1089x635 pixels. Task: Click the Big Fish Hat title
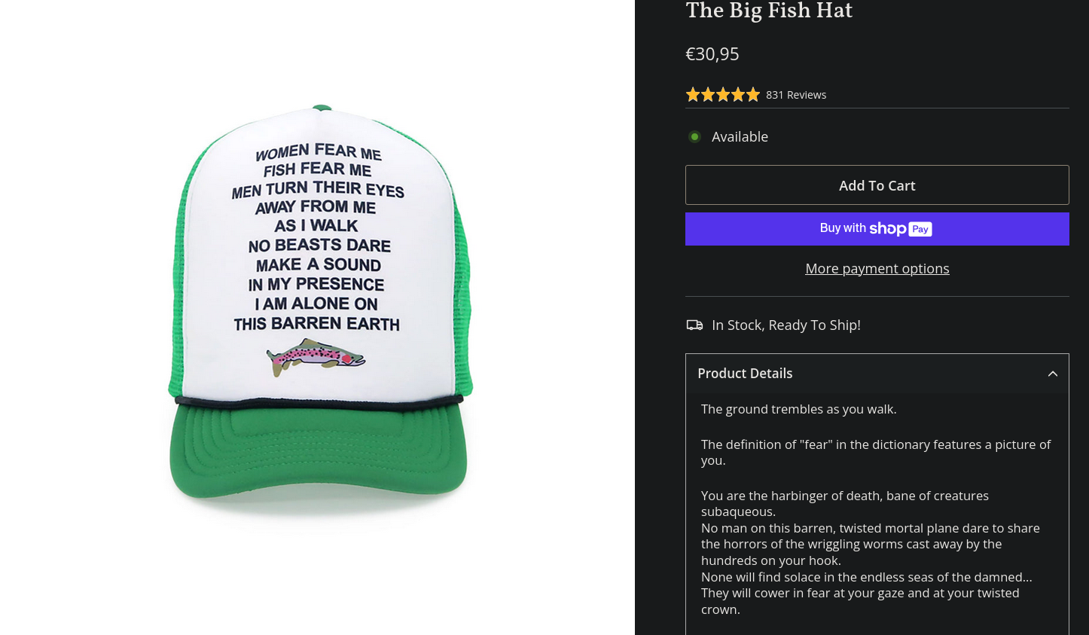point(769,11)
